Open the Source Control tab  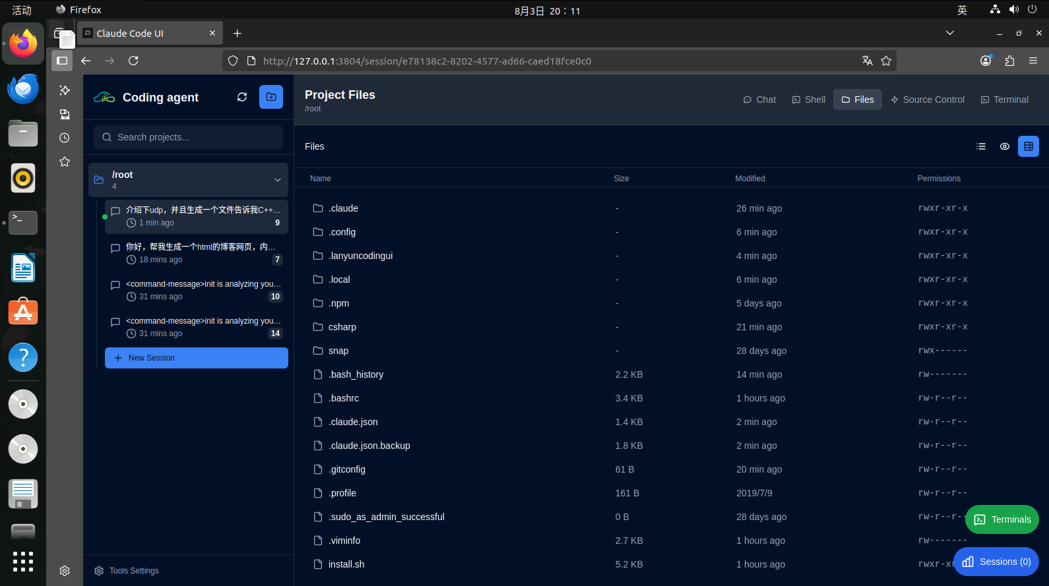tap(928, 100)
